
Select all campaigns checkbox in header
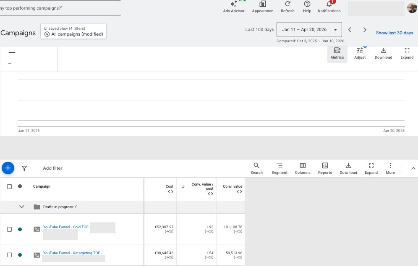click(x=9, y=186)
